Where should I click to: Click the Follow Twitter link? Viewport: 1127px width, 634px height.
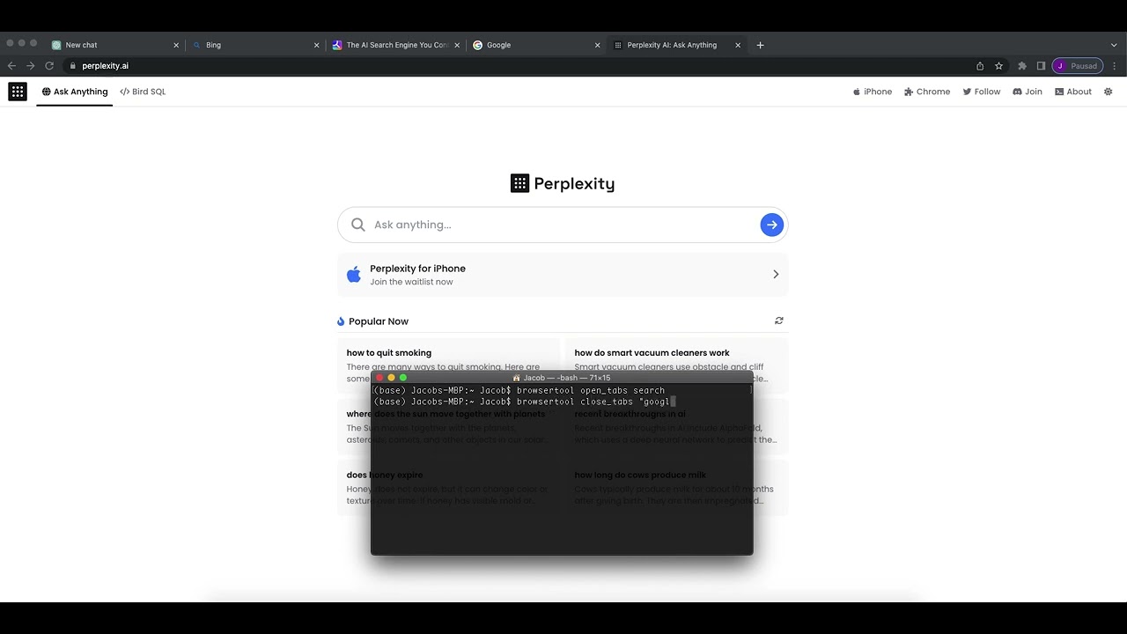coord(982,92)
